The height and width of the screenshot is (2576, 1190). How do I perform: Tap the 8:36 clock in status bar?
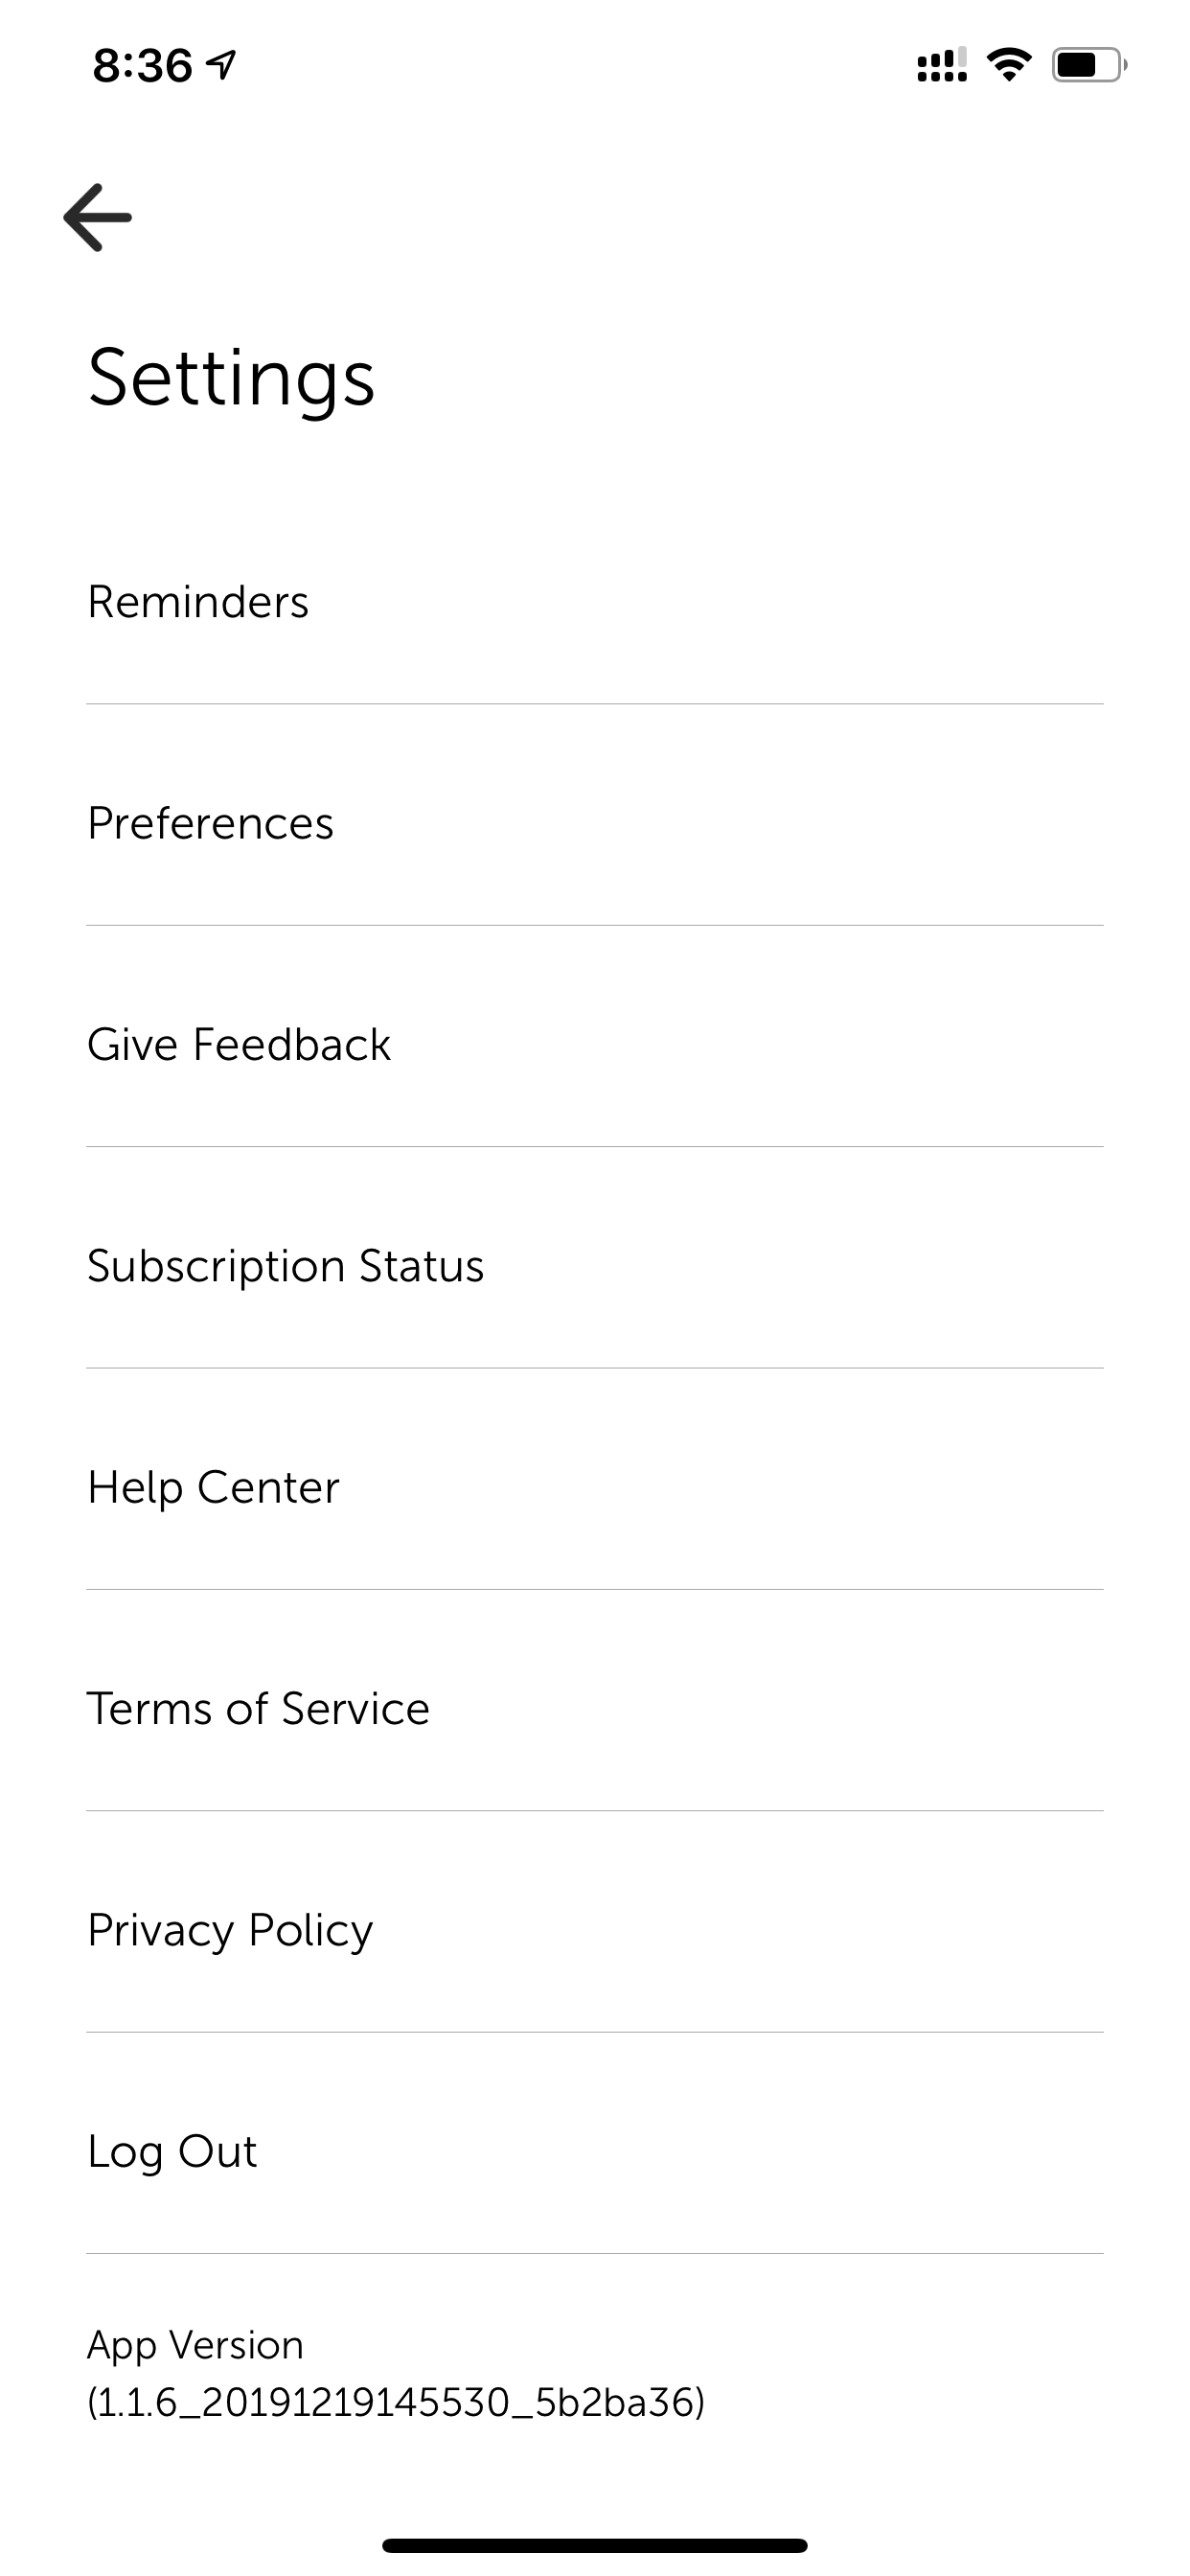pyautogui.click(x=142, y=66)
